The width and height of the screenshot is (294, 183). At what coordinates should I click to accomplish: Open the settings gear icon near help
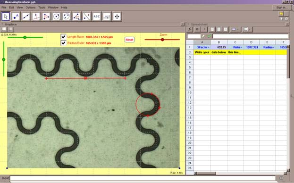click(x=286, y=19)
